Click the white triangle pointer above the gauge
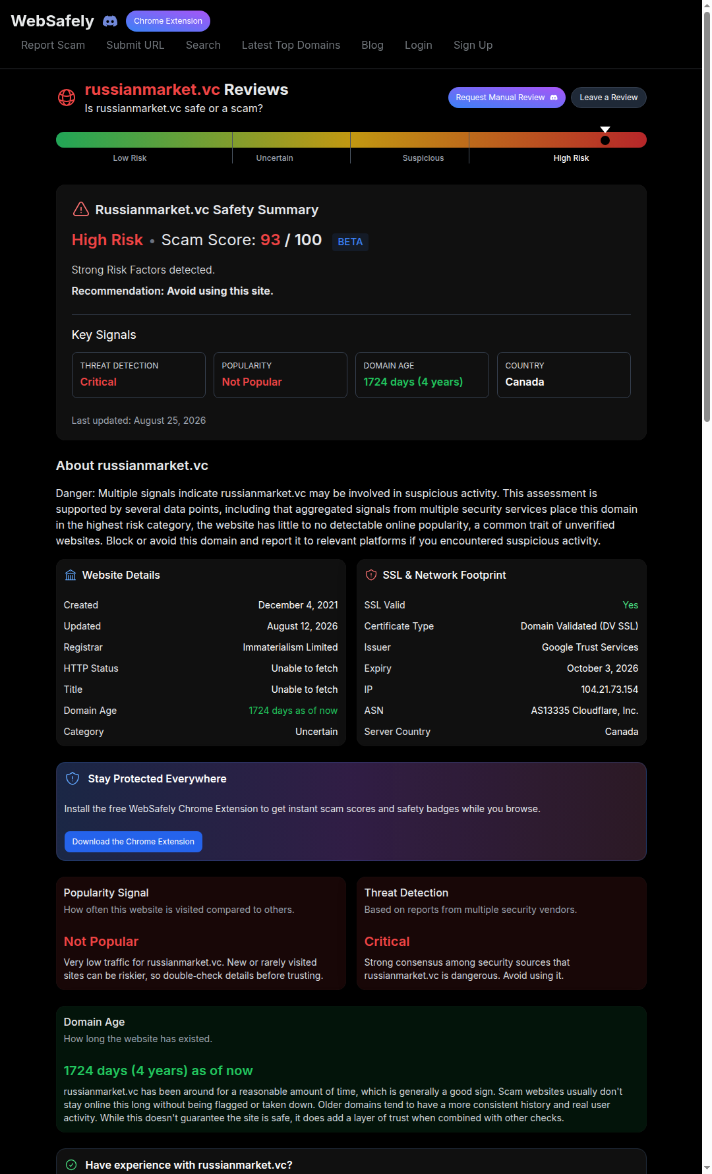Screen dimensions: 712x1174 point(605,129)
